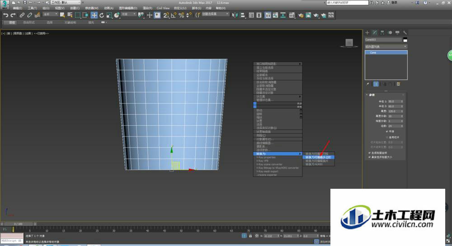
Task: Open the Edit(E) menu
Action: [x=18, y=8]
